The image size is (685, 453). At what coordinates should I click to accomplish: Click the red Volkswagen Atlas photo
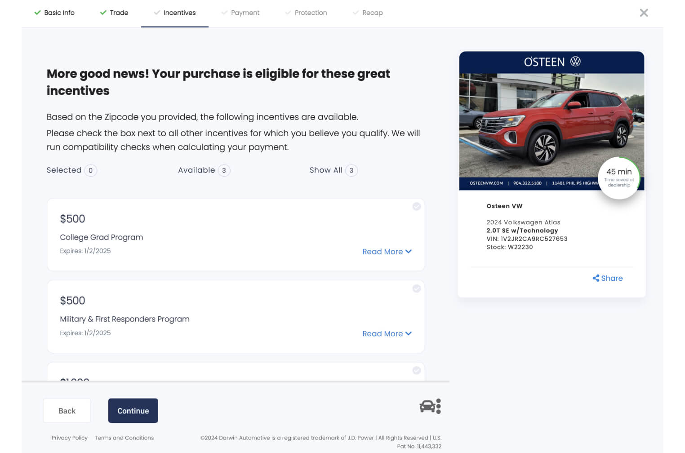pyautogui.click(x=552, y=124)
